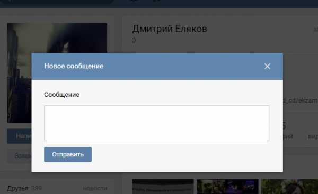Click the name Дмитрий Еляков
Viewport: 318px width, 194px height.
[170, 29]
